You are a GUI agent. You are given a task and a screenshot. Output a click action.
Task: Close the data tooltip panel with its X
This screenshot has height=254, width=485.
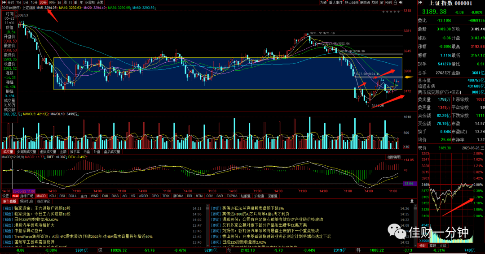coord(16,12)
